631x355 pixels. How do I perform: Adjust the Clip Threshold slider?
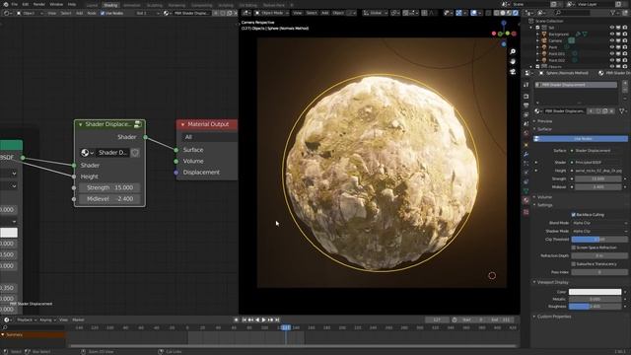coord(599,239)
